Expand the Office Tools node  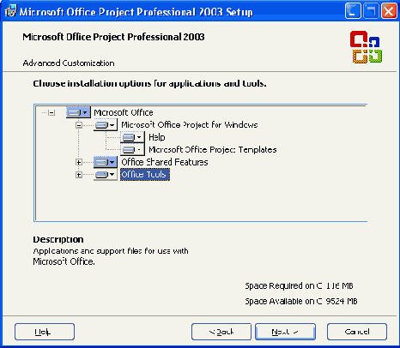click(79, 175)
